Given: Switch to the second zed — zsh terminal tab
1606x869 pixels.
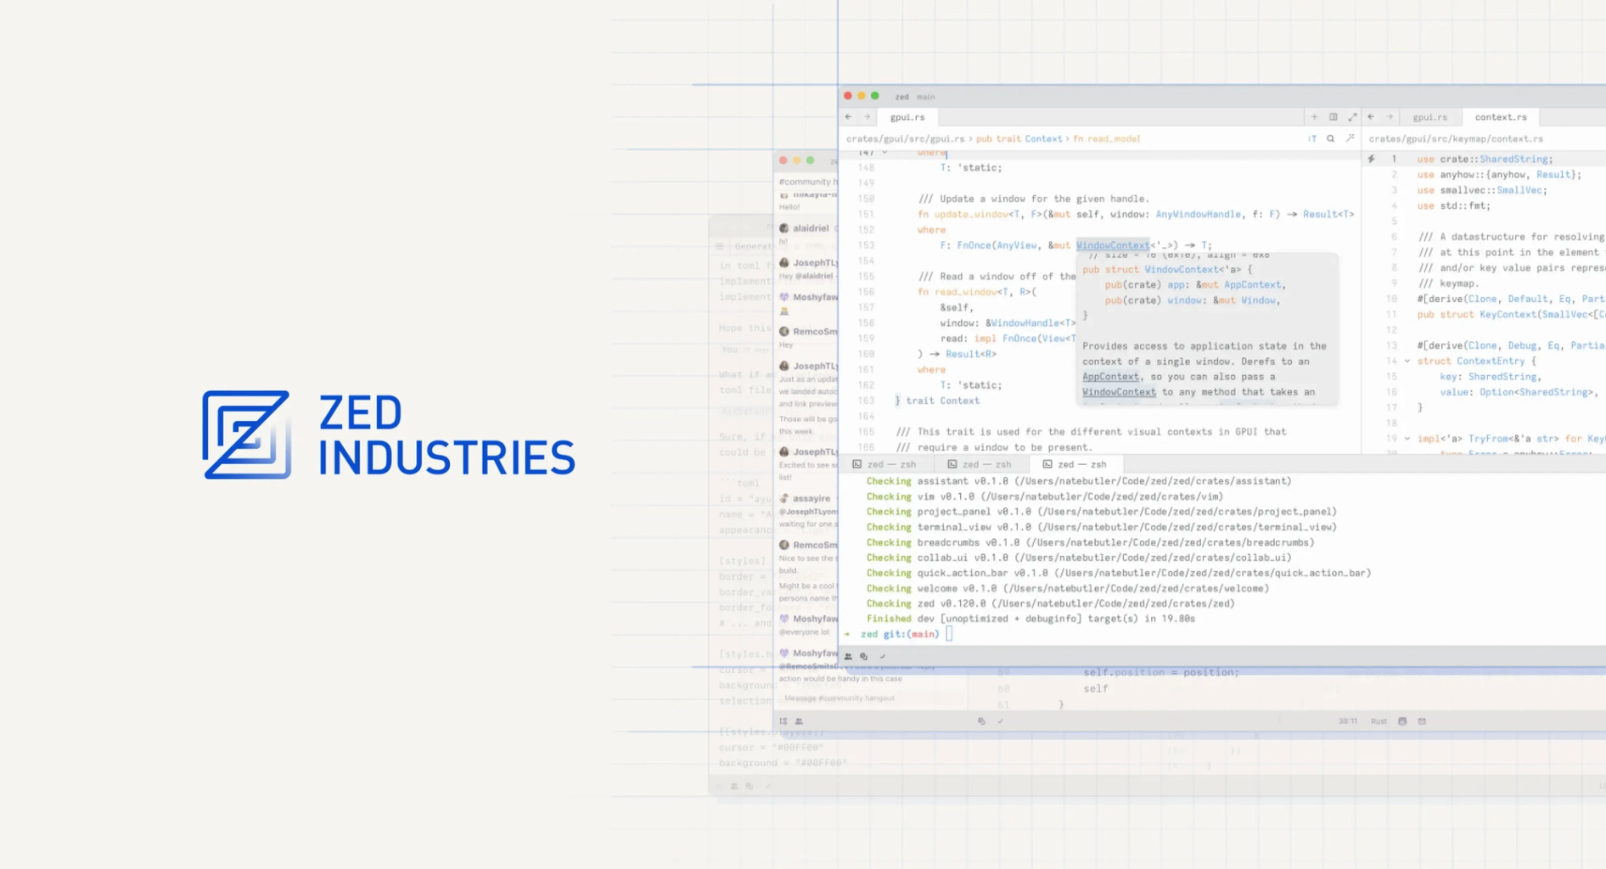Looking at the screenshot, I should 980,464.
